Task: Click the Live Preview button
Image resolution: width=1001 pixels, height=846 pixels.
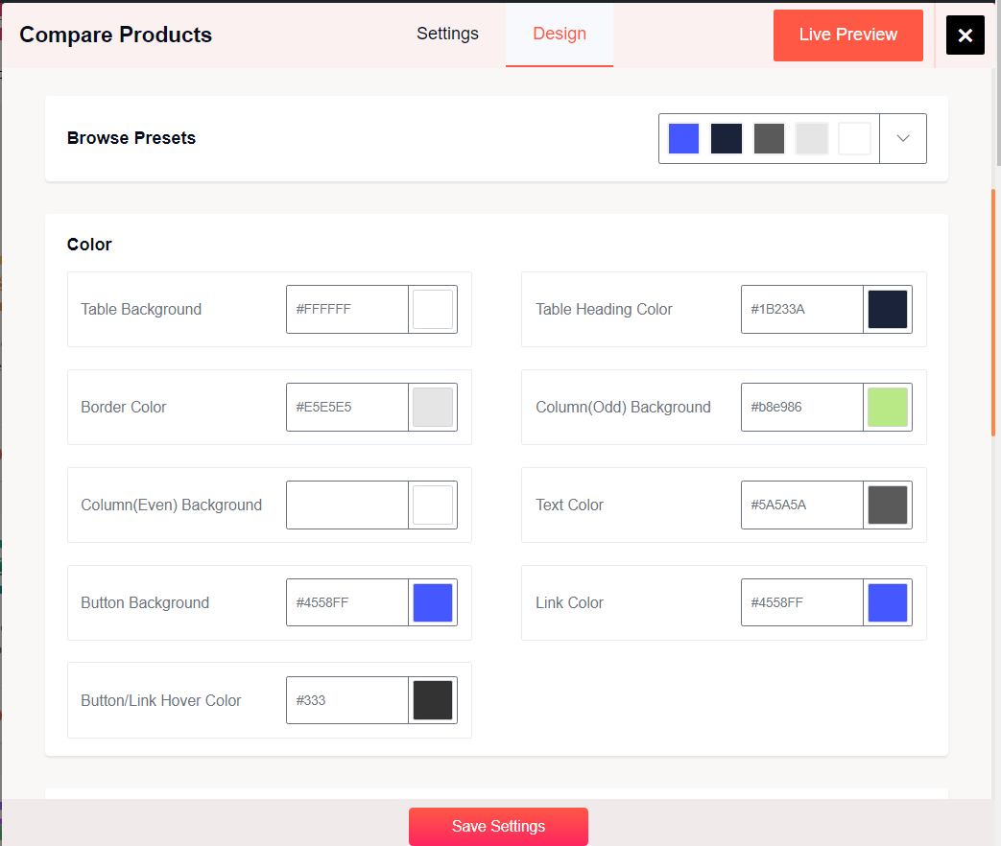Action: 847,35
